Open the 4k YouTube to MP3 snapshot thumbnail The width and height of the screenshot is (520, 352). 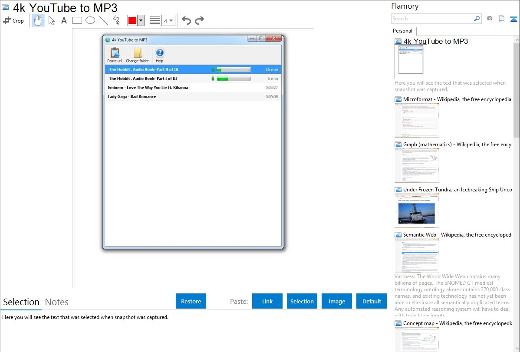[411, 60]
